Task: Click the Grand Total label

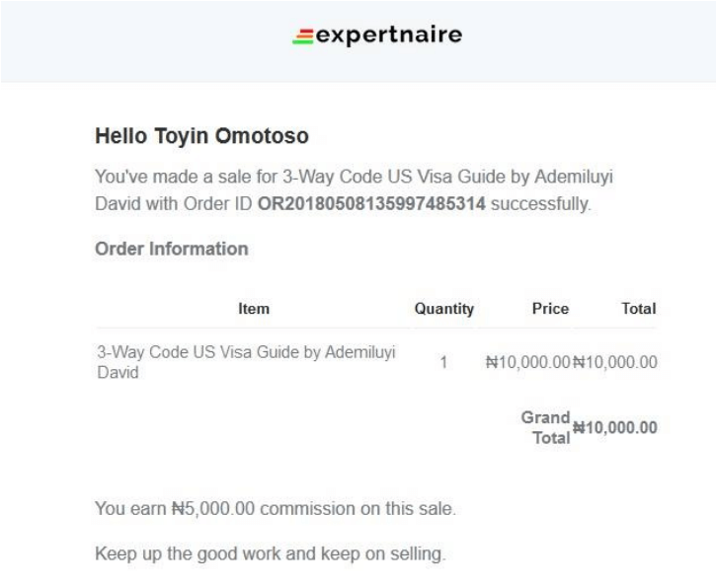Action: click(x=546, y=427)
